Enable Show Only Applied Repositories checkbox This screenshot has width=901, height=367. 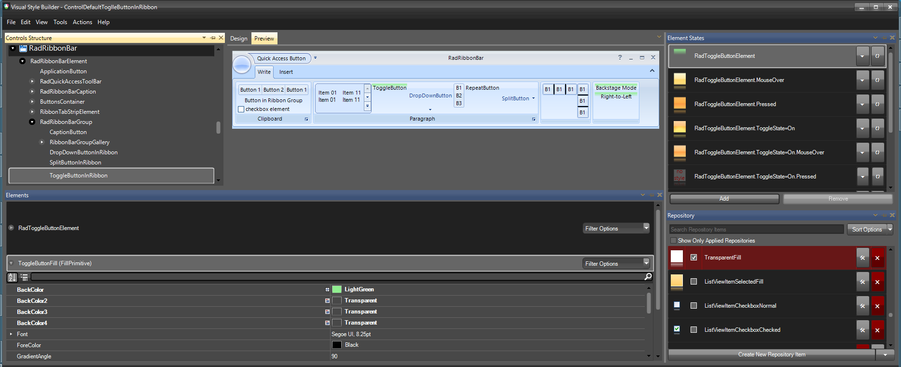[673, 240]
